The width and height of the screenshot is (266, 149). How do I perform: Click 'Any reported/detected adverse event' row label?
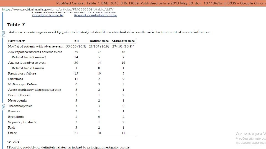35,52
